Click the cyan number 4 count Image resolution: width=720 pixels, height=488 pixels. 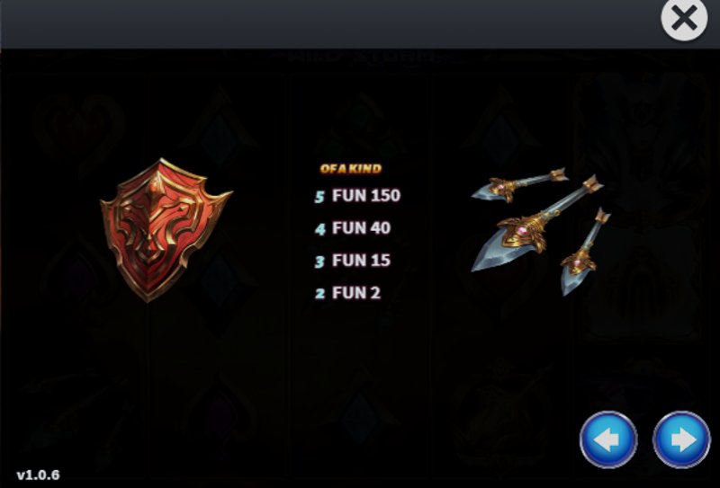tap(320, 229)
